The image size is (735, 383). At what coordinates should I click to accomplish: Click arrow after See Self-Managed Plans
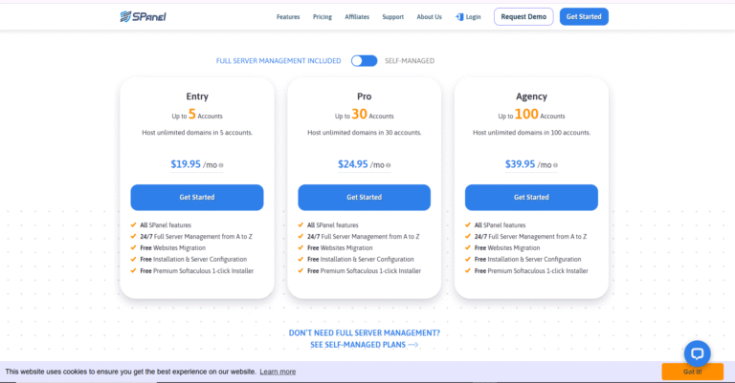(x=413, y=345)
